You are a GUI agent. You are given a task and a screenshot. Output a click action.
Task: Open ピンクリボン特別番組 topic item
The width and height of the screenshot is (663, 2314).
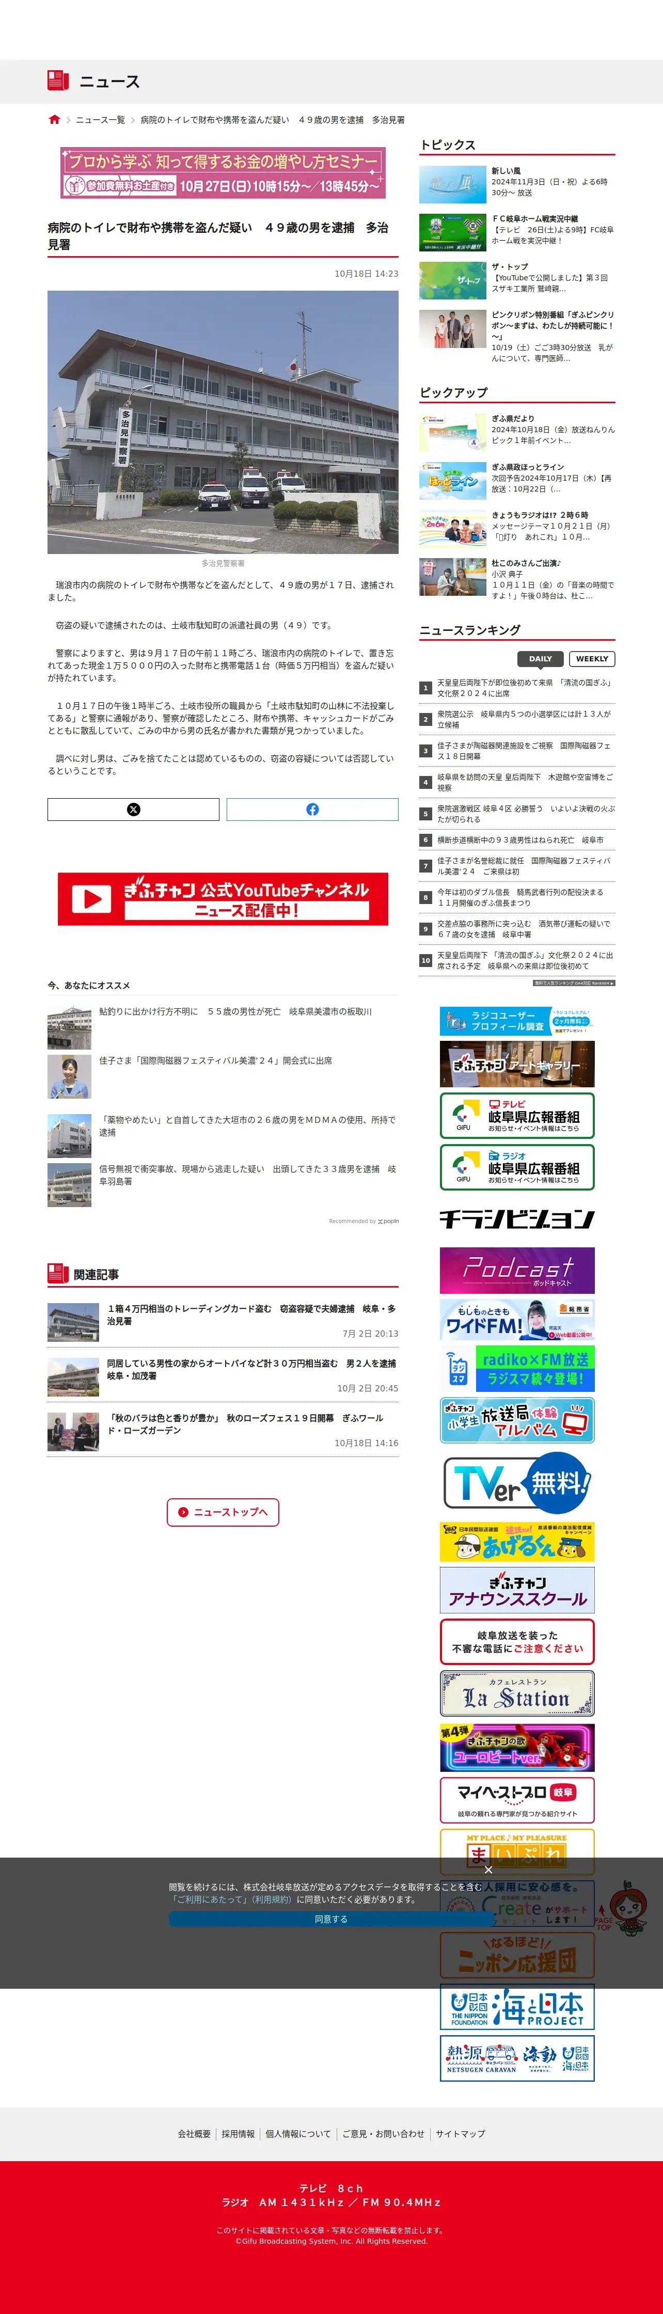coord(516,337)
